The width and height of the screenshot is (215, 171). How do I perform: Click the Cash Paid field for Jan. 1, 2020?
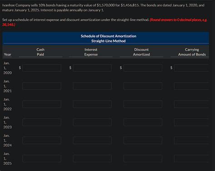point(42,68)
